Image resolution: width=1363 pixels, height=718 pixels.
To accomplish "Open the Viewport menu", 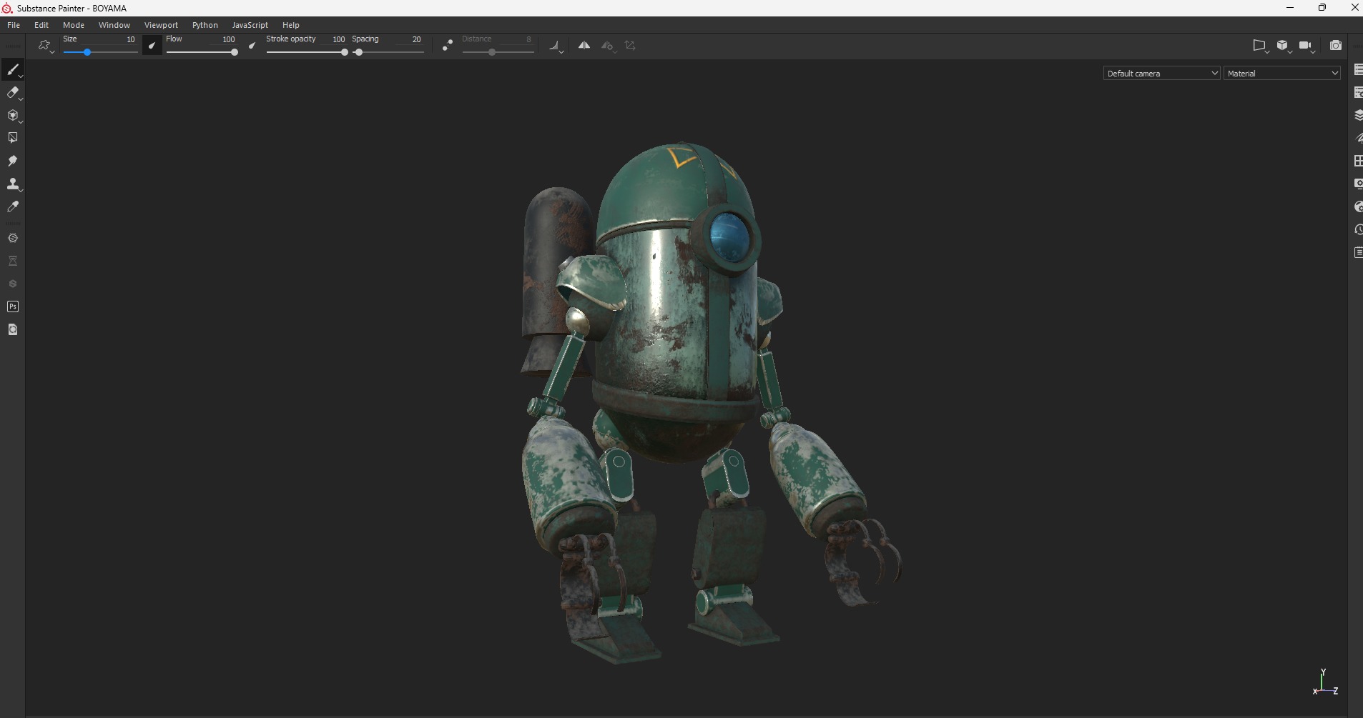I will click(x=161, y=25).
